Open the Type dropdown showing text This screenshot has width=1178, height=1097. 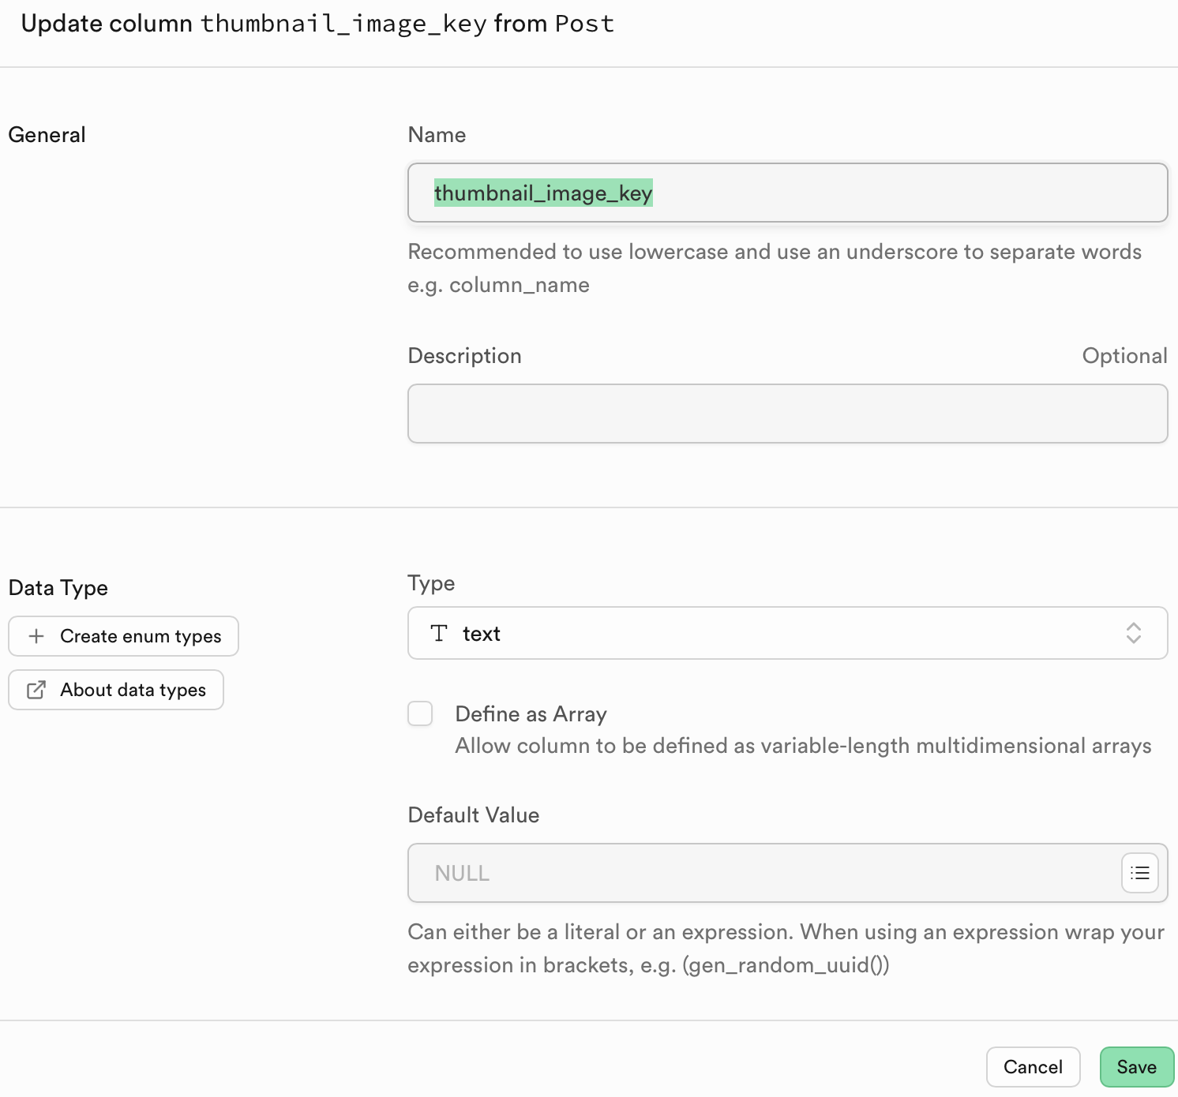(x=786, y=633)
